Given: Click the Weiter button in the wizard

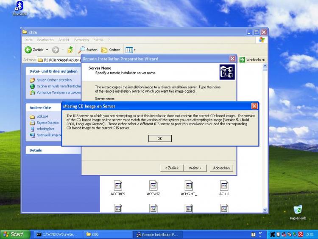Looking at the screenshot, I should (195, 168).
